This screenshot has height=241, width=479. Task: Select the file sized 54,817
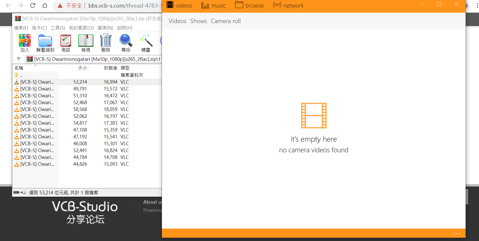click(87, 123)
